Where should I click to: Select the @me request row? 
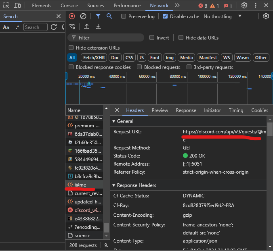coord(84,185)
